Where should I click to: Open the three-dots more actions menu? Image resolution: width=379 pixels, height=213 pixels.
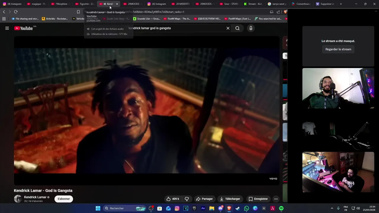point(276,199)
